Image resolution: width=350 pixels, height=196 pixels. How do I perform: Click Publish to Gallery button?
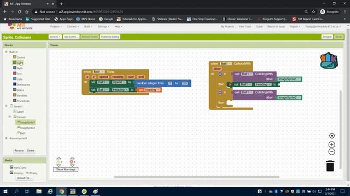click(x=110, y=36)
